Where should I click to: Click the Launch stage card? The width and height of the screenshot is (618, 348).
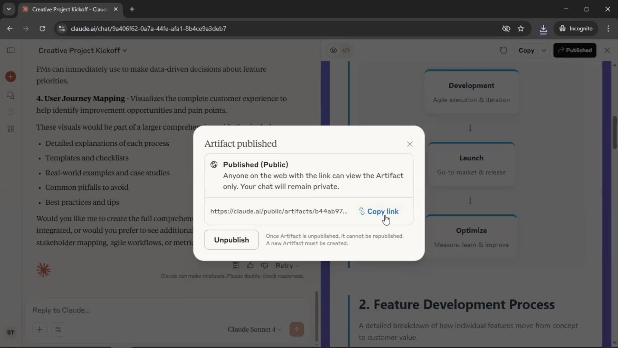pyautogui.click(x=471, y=164)
